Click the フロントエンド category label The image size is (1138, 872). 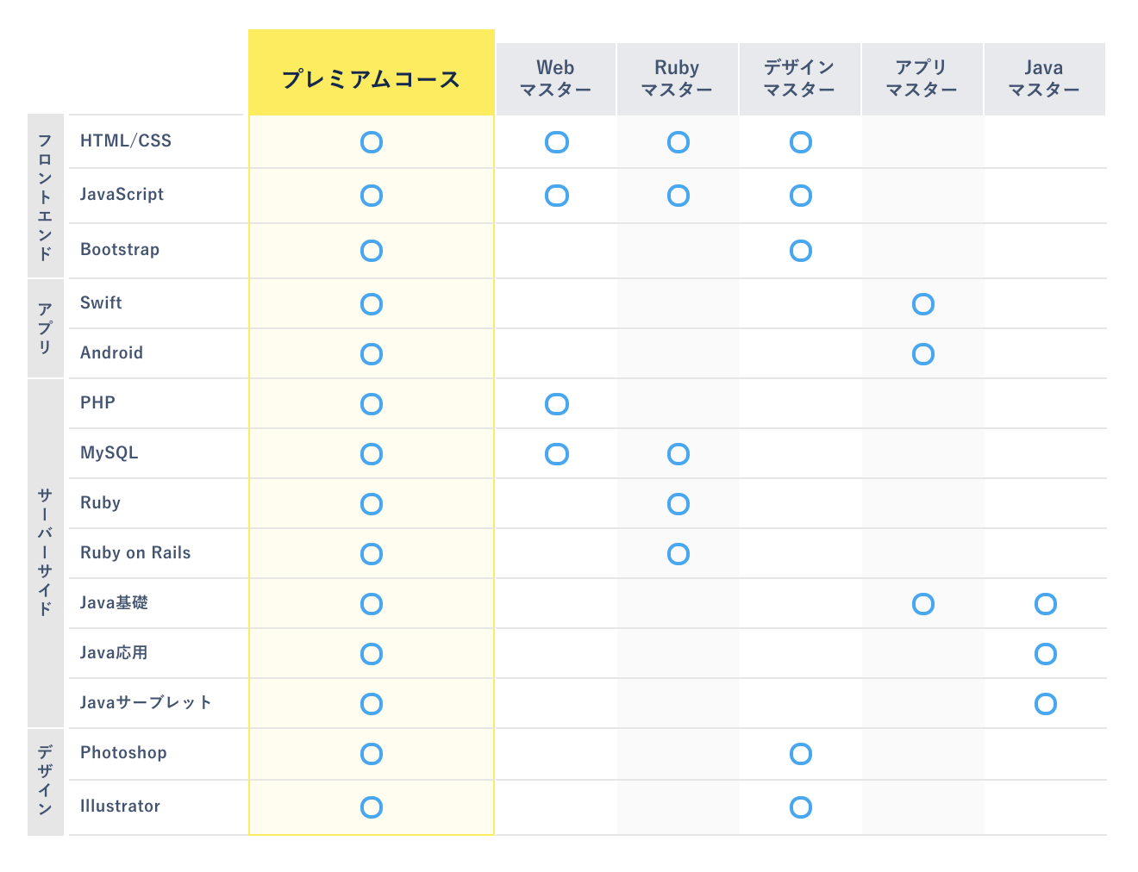click(46, 196)
